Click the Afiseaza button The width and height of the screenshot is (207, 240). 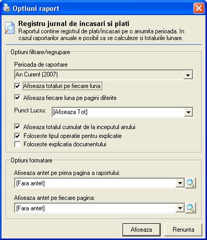141,230
